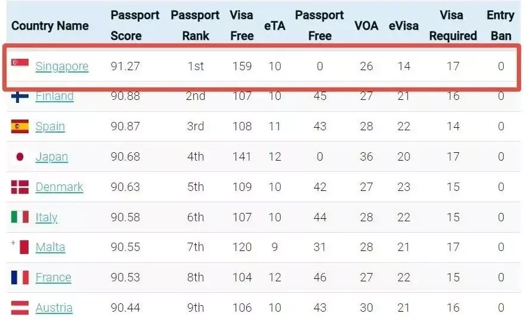Open the Japan country link
This screenshot has height=320, width=527.
pos(52,157)
